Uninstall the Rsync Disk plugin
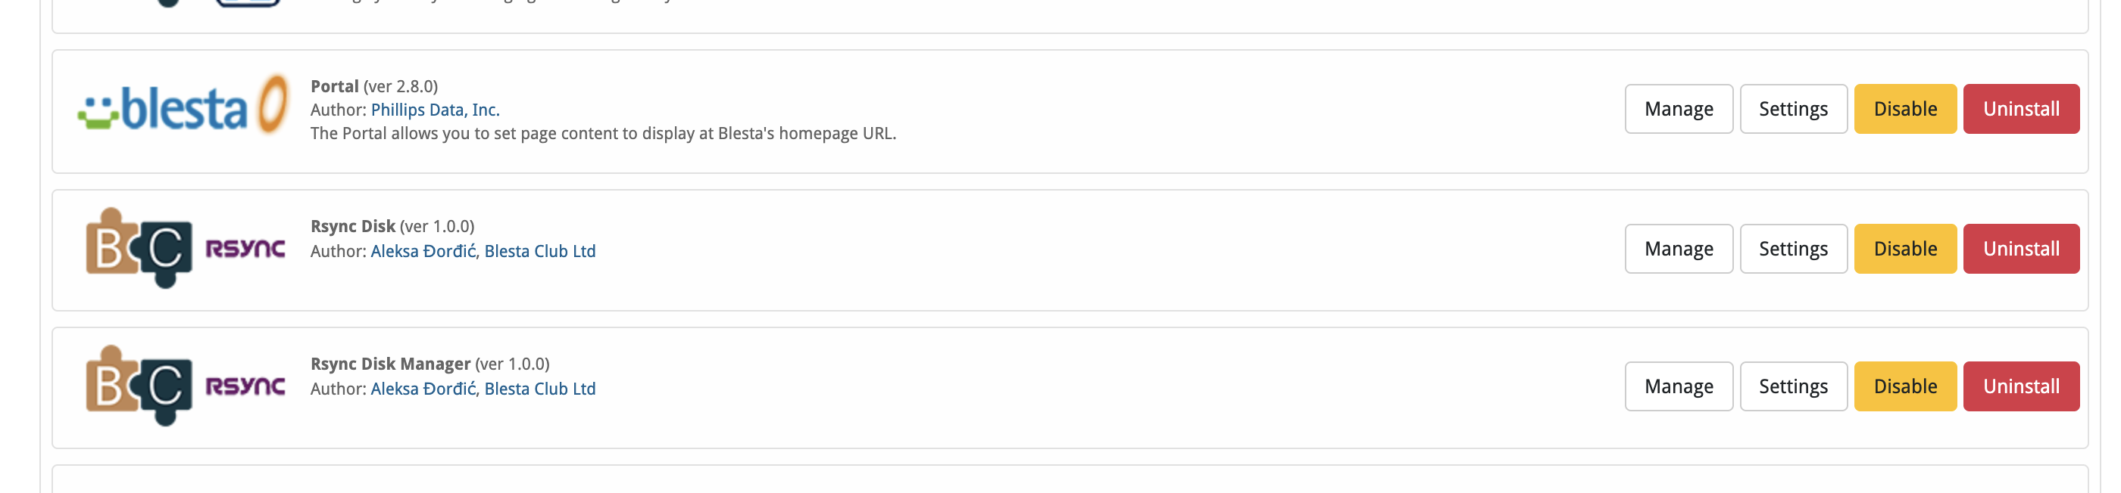Viewport: 2121px width, 493px height. (2020, 248)
